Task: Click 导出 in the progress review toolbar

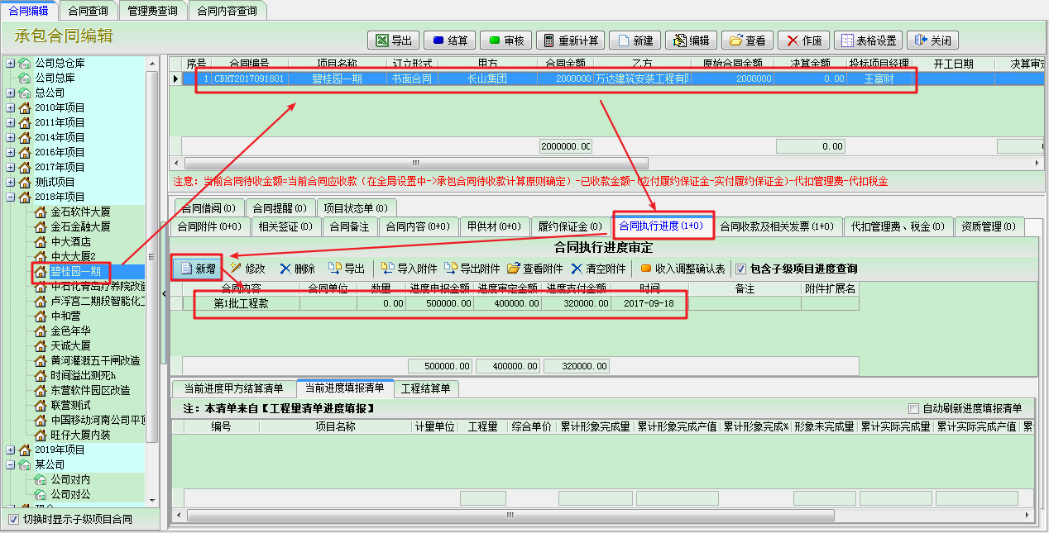Action: click(x=347, y=269)
